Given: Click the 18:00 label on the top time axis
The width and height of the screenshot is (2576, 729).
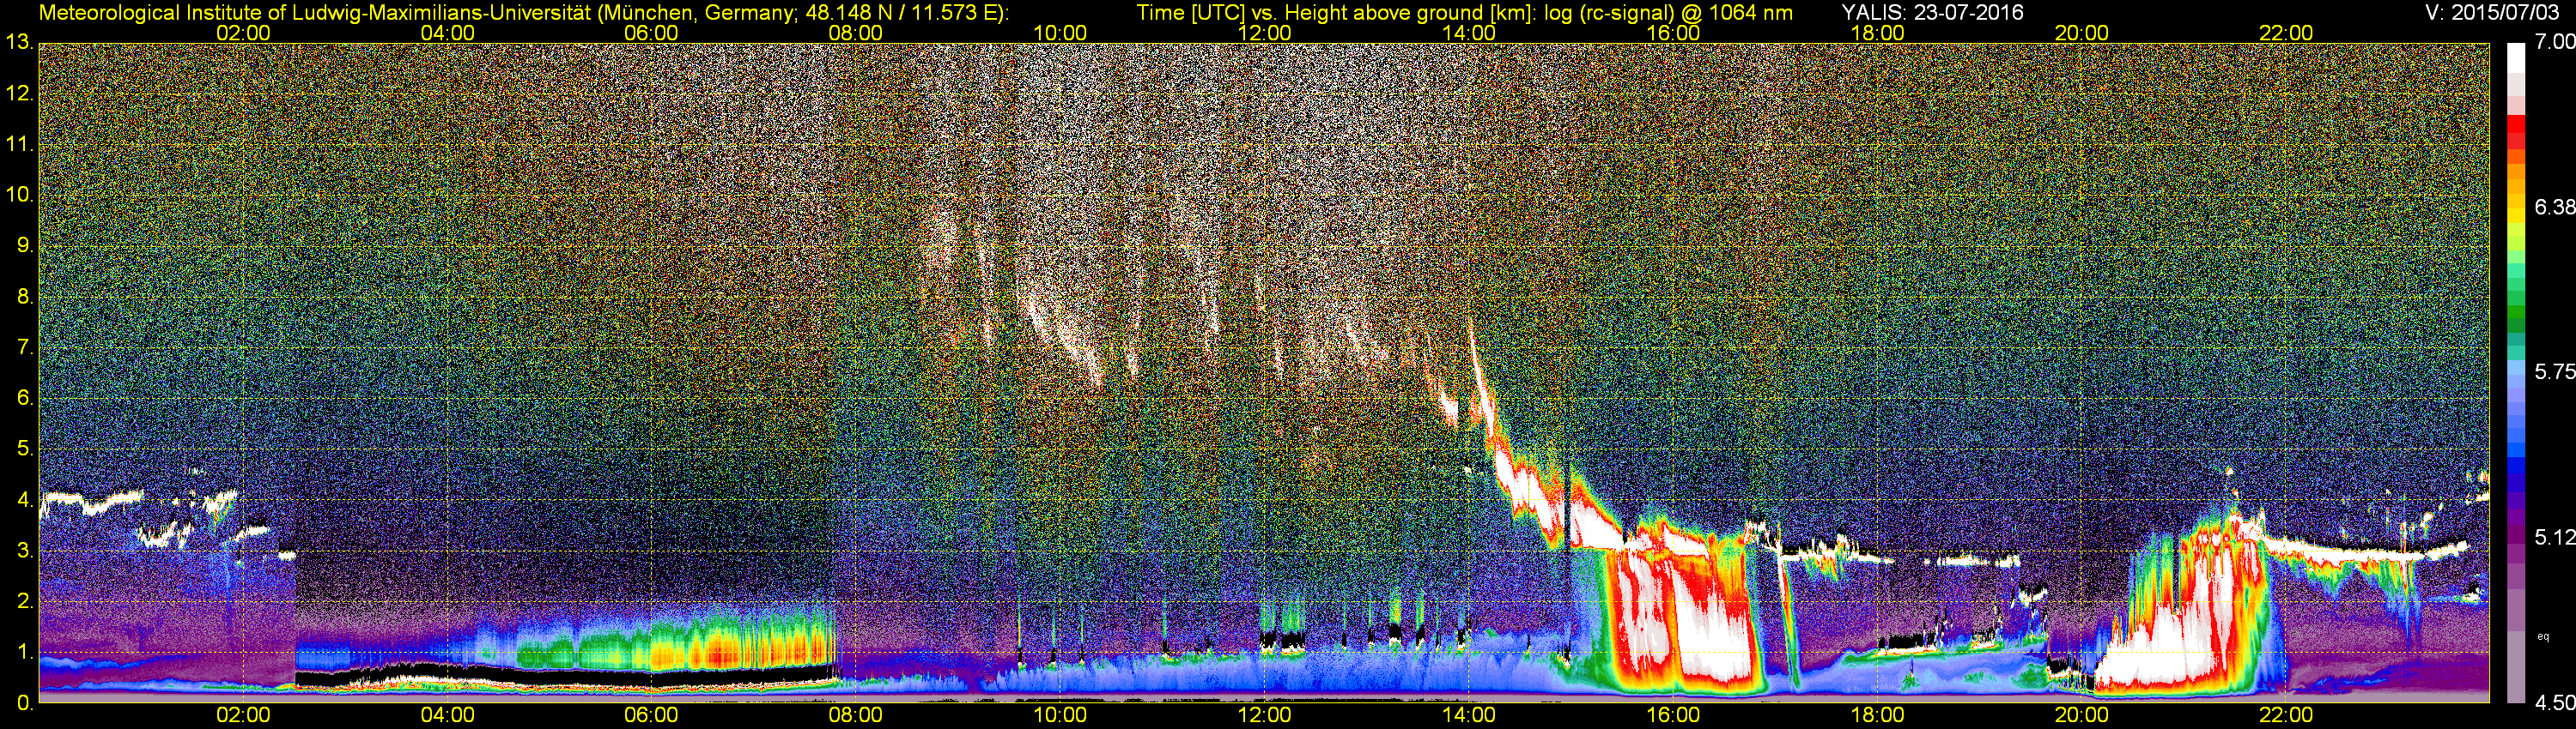Looking at the screenshot, I should (x=1877, y=33).
